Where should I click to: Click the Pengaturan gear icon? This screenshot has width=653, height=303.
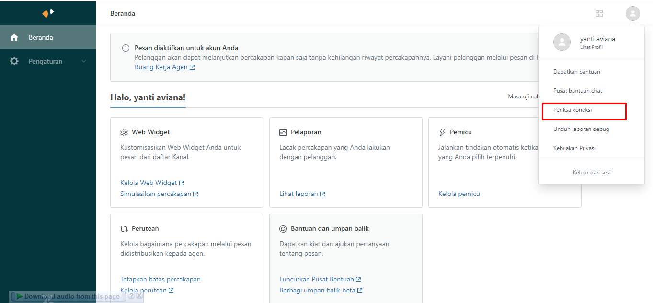(x=14, y=61)
